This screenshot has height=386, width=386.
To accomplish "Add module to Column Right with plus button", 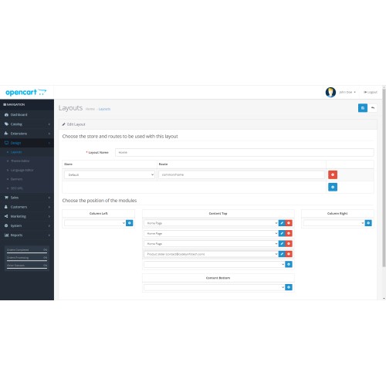I will pyautogui.click(x=368, y=223).
